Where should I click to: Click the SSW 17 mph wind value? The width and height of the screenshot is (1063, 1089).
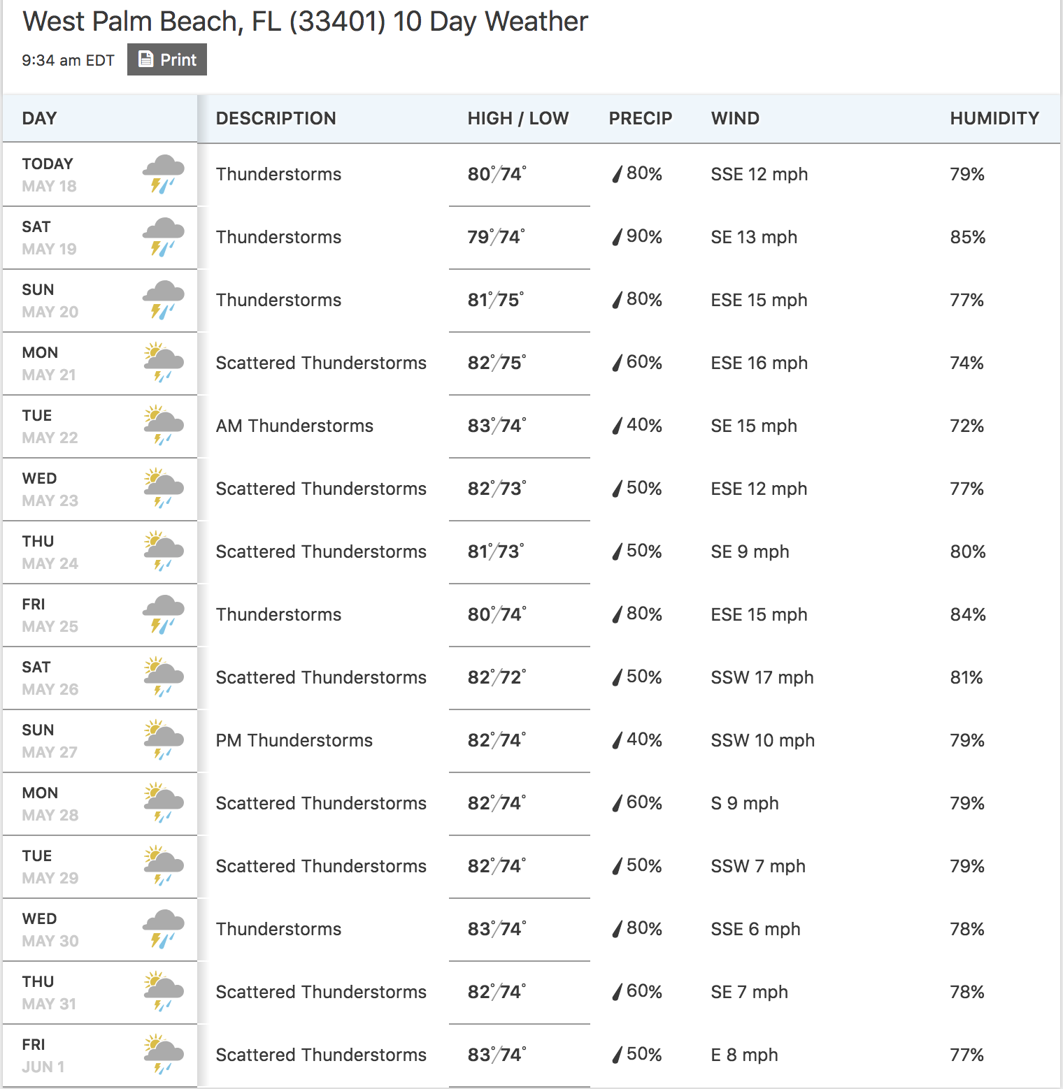click(x=762, y=677)
